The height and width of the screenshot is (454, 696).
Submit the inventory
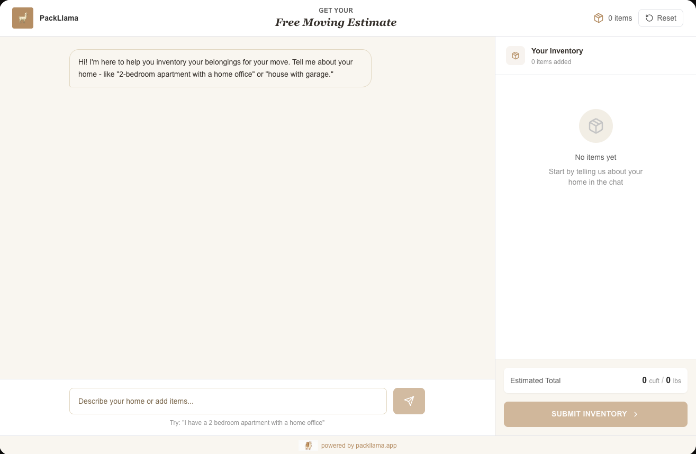click(589, 414)
